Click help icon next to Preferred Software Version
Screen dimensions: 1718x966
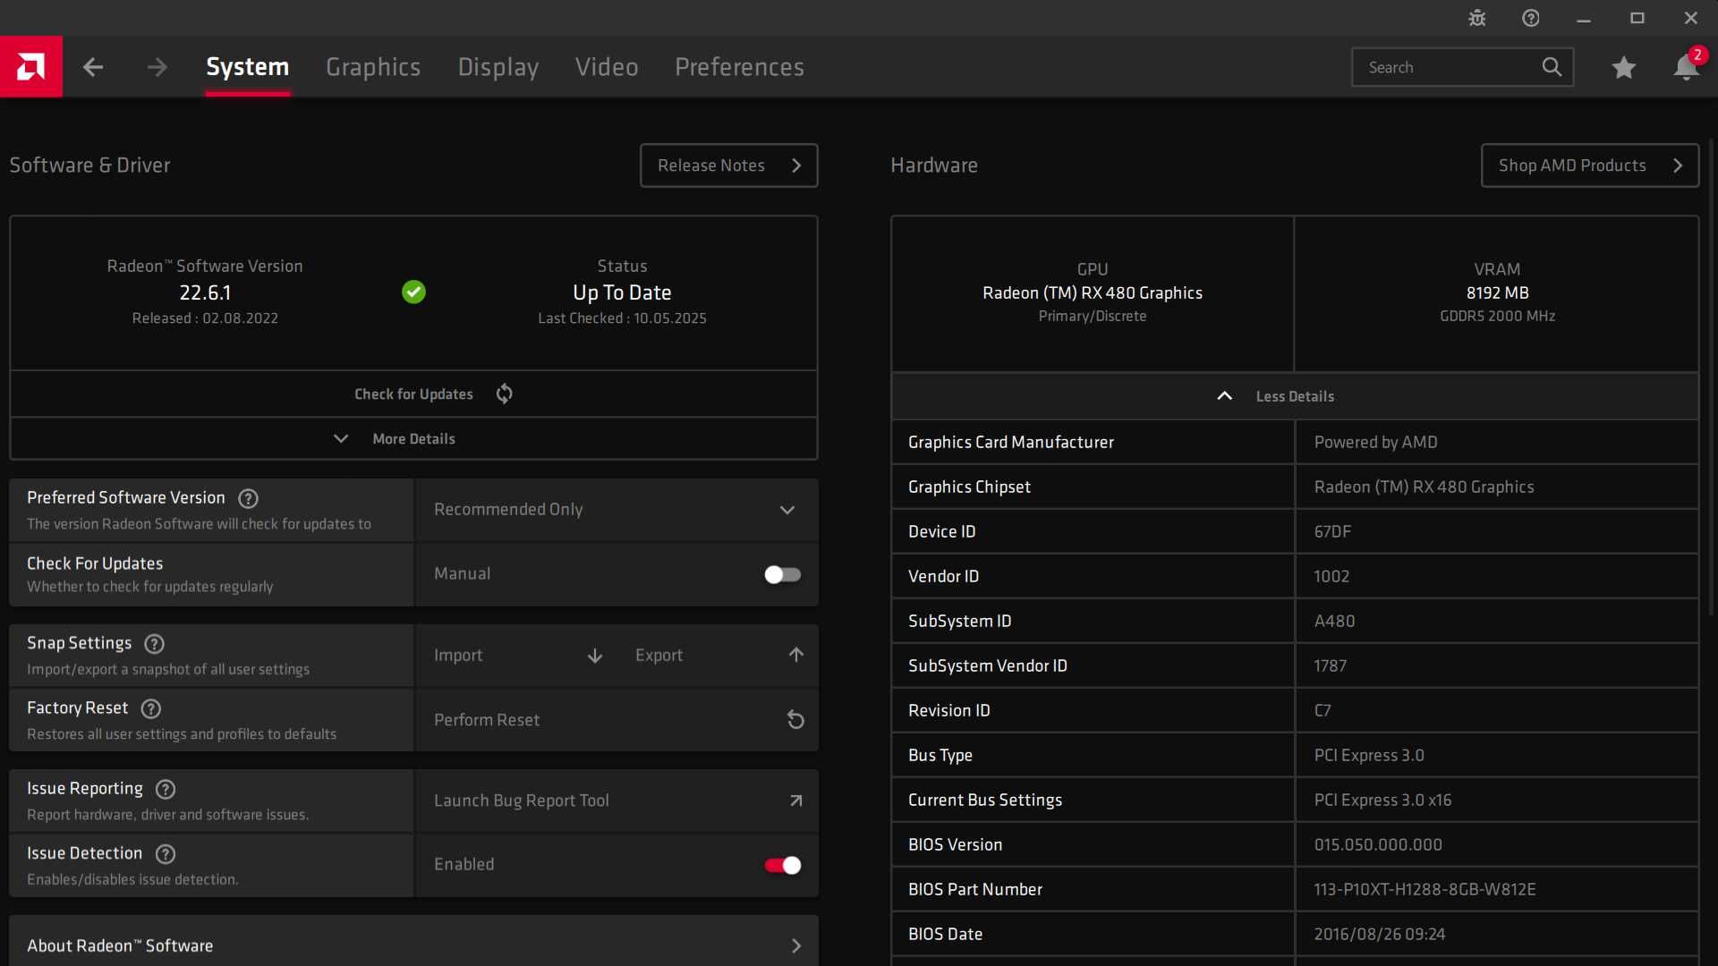point(249,498)
